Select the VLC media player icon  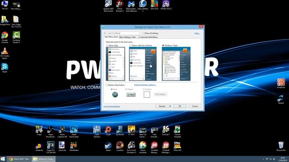click(x=5, y=53)
